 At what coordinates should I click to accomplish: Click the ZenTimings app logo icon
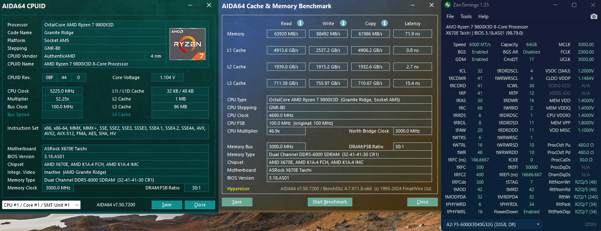click(x=448, y=5)
